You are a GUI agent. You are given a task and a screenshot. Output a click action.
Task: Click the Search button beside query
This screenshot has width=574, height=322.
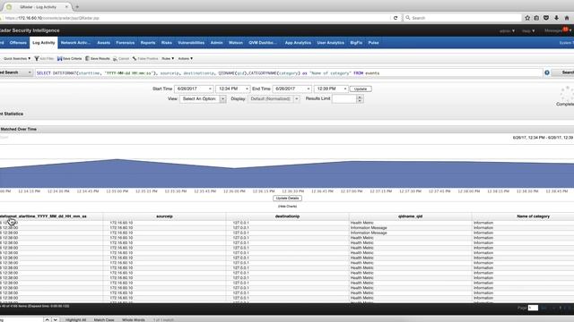[x=564, y=72]
